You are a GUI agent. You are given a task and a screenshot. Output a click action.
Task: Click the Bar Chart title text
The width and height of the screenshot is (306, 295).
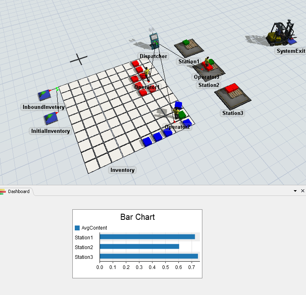(x=137, y=217)
